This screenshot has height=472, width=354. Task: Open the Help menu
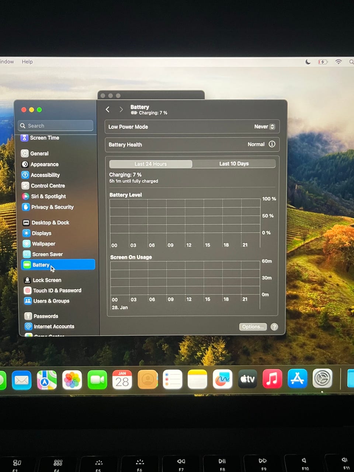(x=27, y=62)
